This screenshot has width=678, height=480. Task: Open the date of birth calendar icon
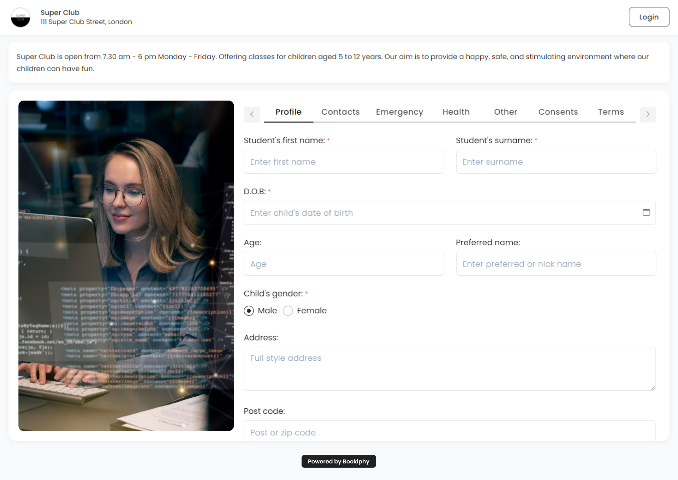coord(646,212)
